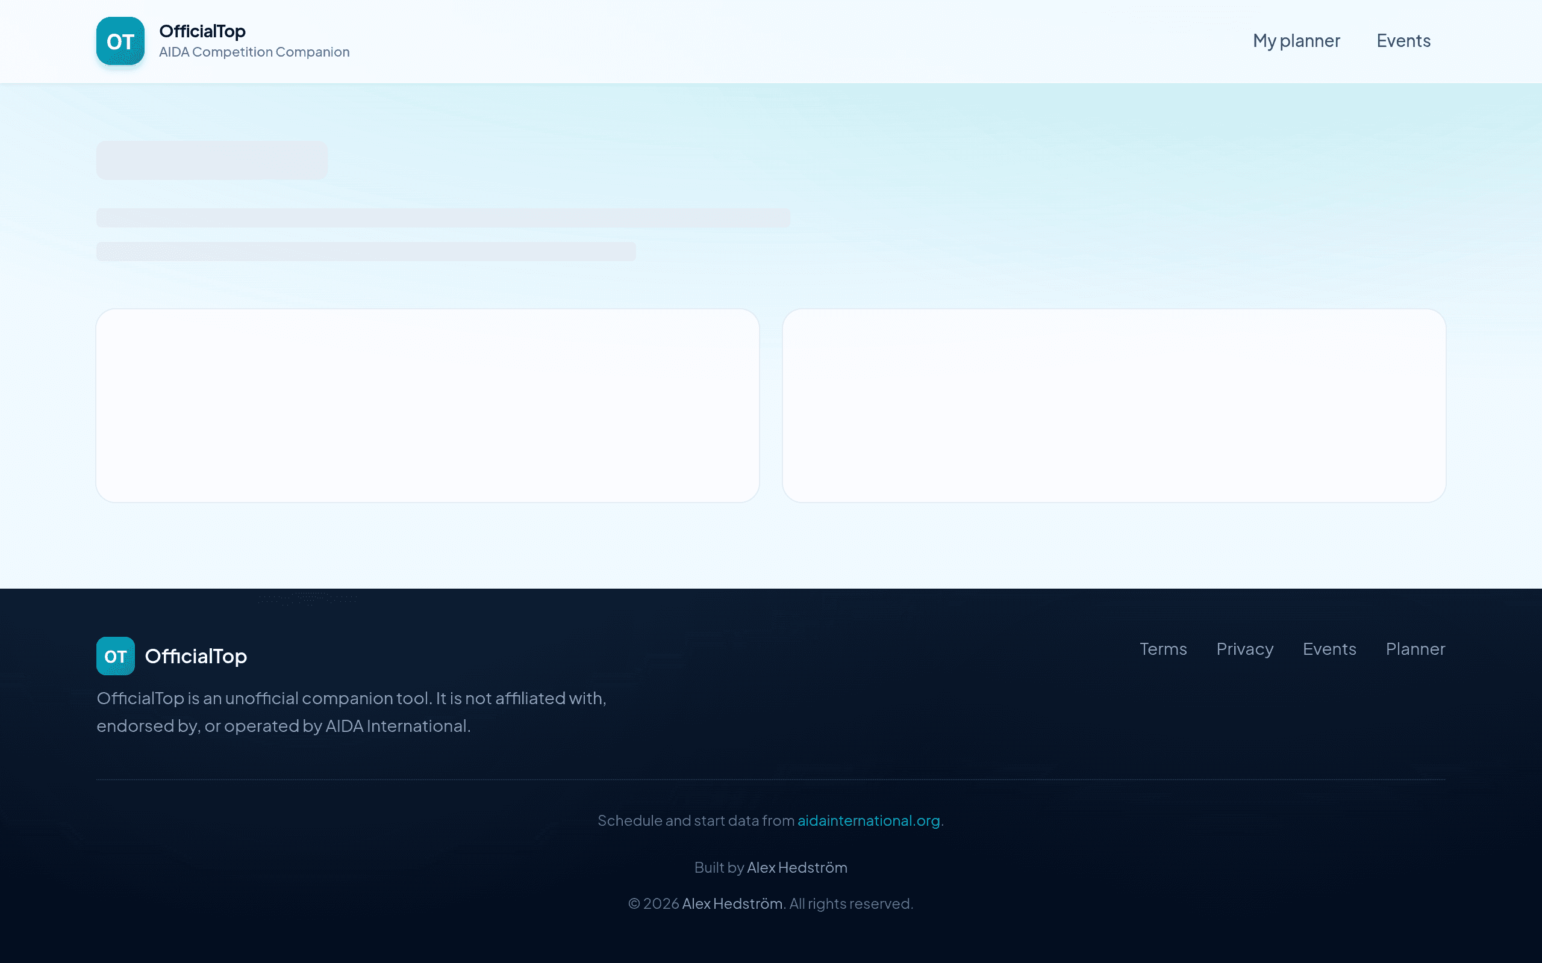Go to Events in the top navigation
The height and width of the screenshot is (963, 1542).
coord(1403,41)
